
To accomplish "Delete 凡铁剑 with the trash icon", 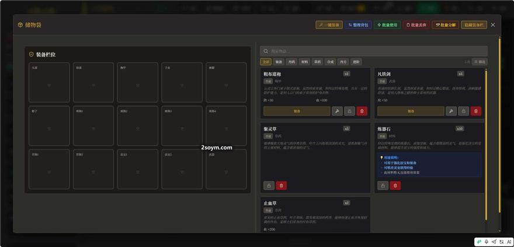I will tap(476, 111).
